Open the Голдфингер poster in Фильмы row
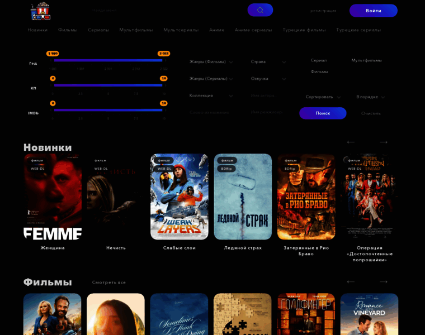The width and height of the screenshot is (425, 335). tap(306, 314)
